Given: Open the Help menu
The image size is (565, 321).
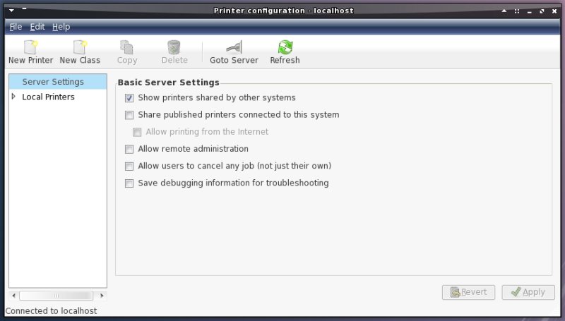Looking at the screenshot, I should [61, 27].
